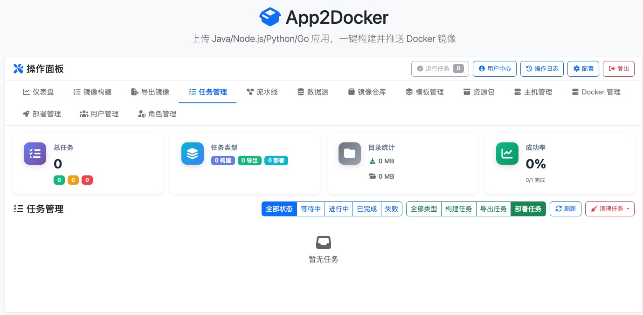
Task: Click the 0 导出 badge
Action: [x=249, y=161]
